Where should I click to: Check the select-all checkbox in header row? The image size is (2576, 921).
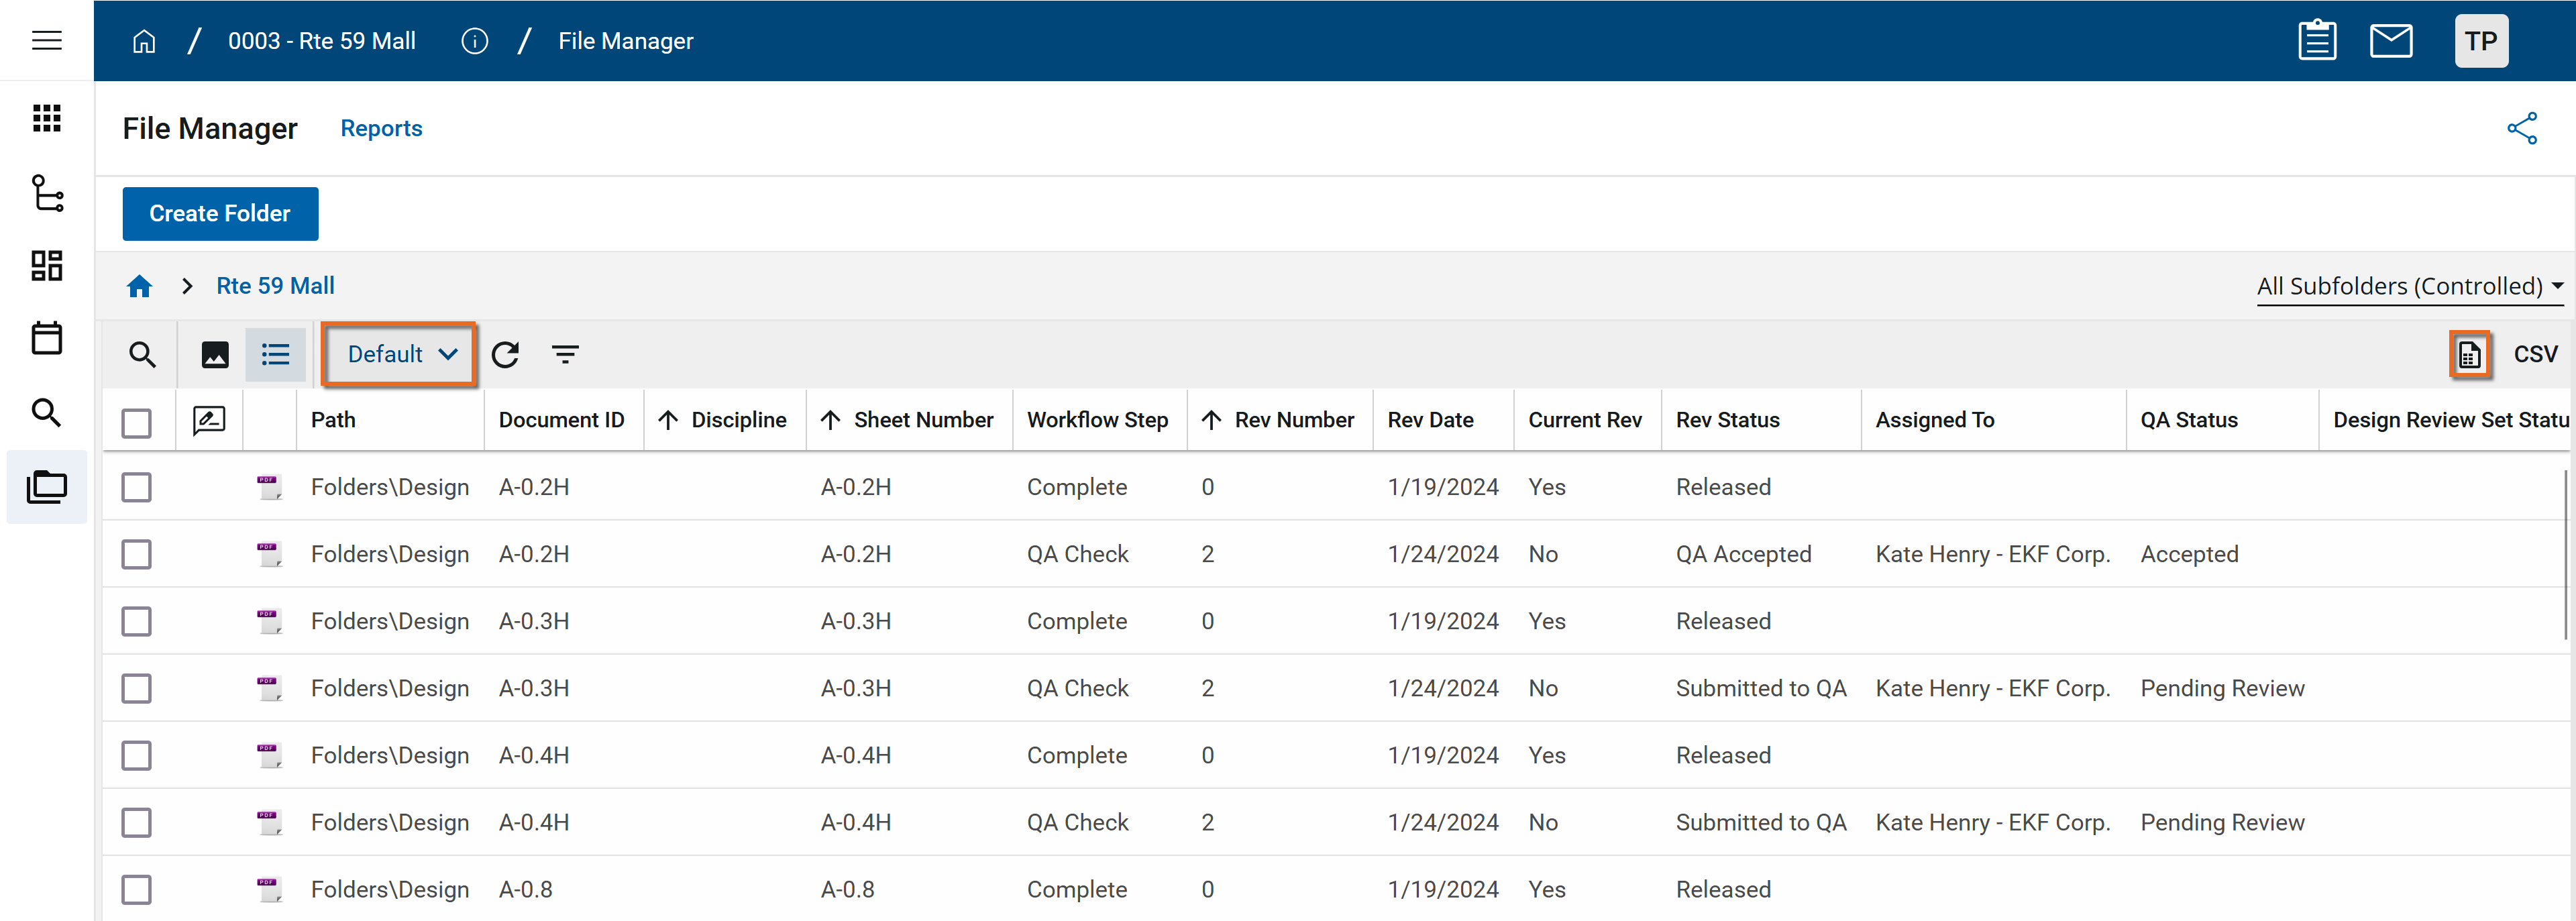coord(136,422)
